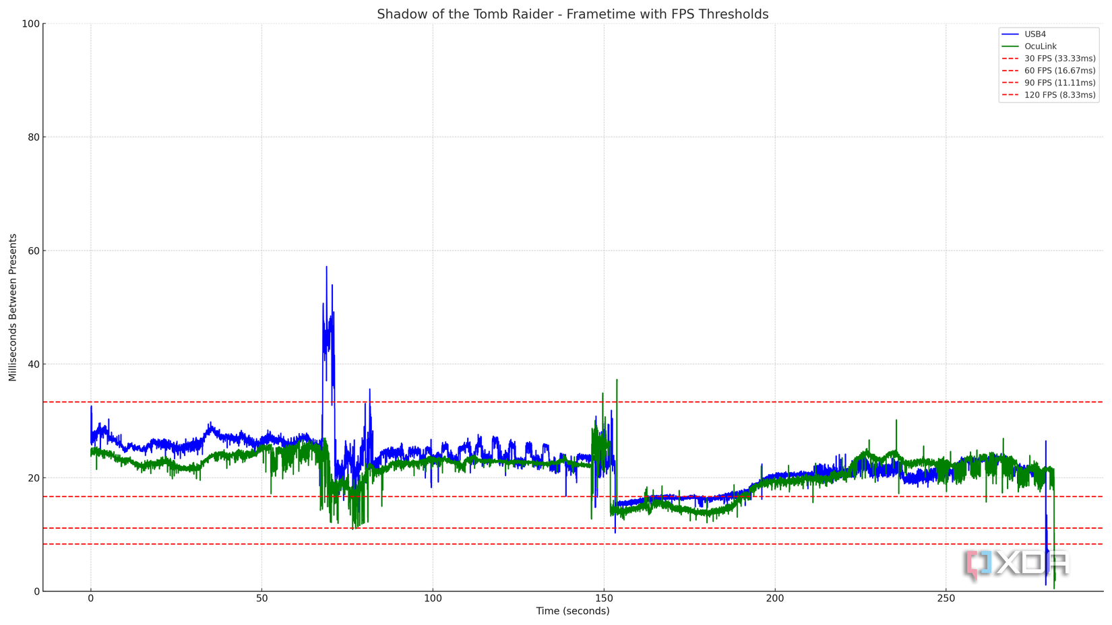Click the green OcuLink line sample in the legend

coord(1010,46)
